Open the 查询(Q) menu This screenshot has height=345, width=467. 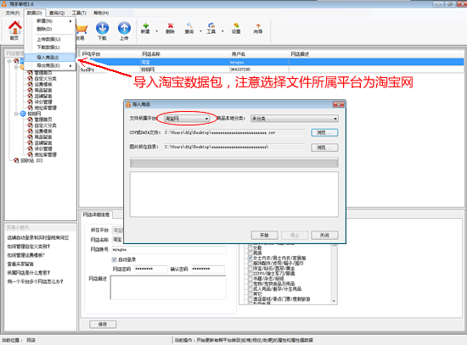pyautogui.click(x=57, y=13)
